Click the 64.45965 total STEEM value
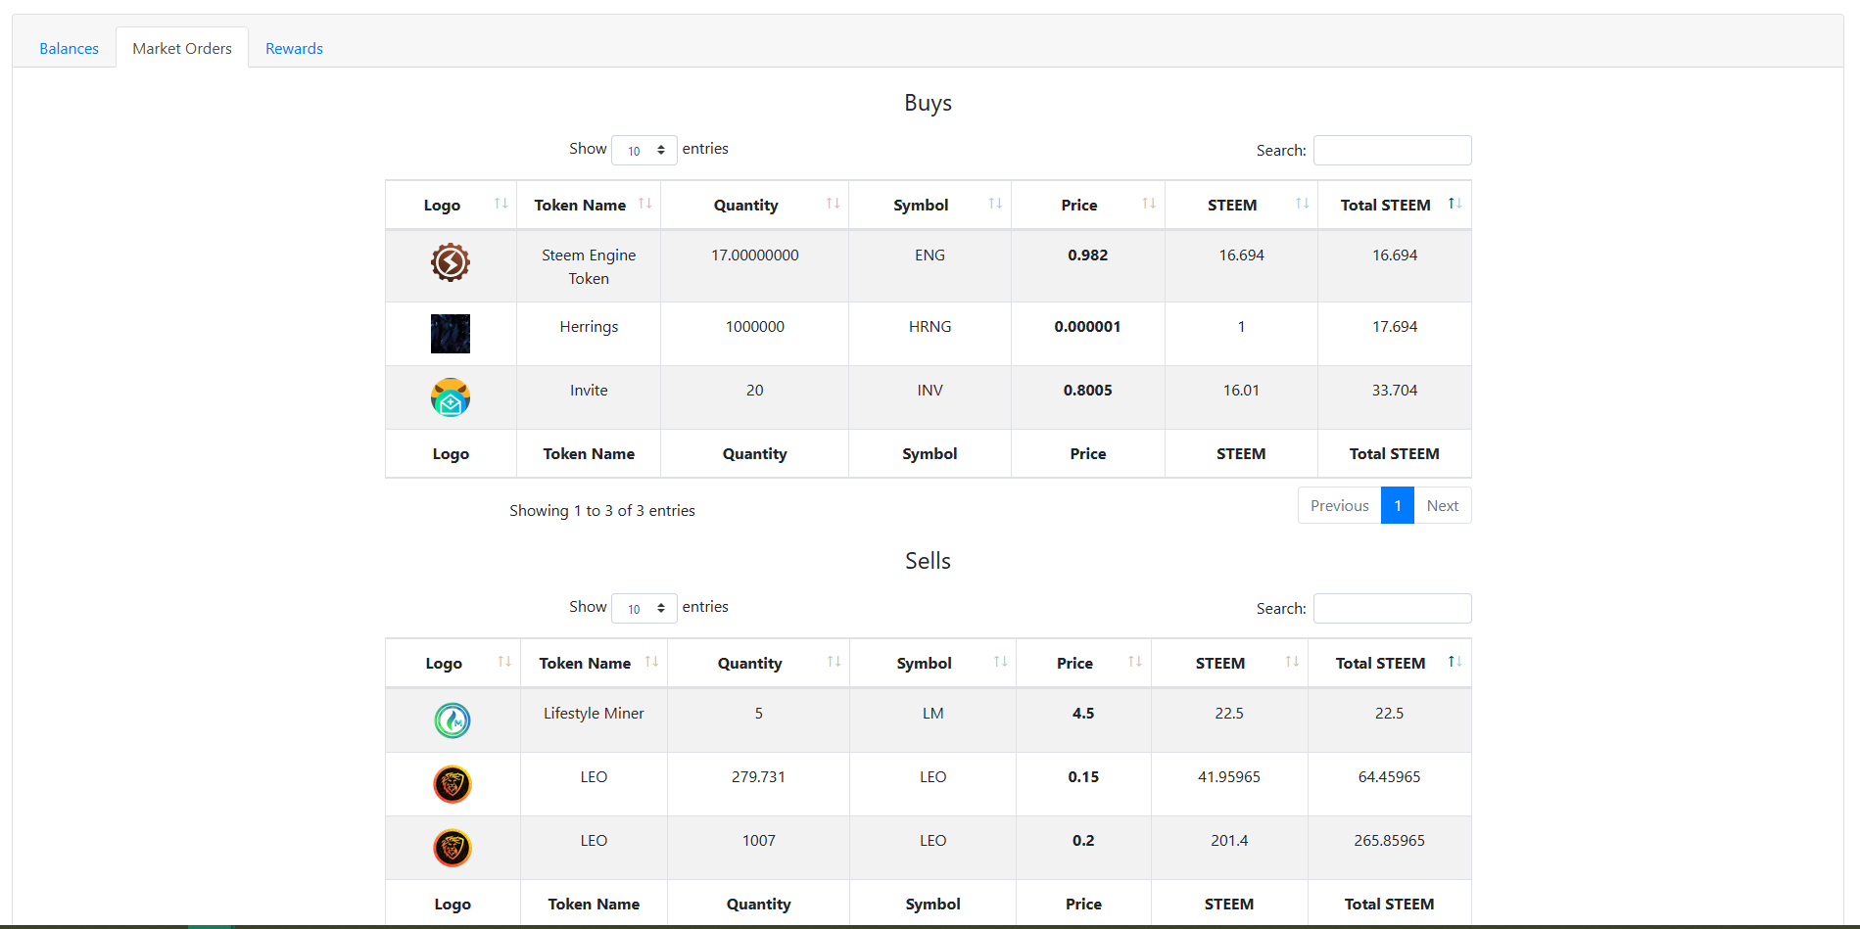The width and height of the screenshot is (1860, 929). click(x=1390, y=776)
